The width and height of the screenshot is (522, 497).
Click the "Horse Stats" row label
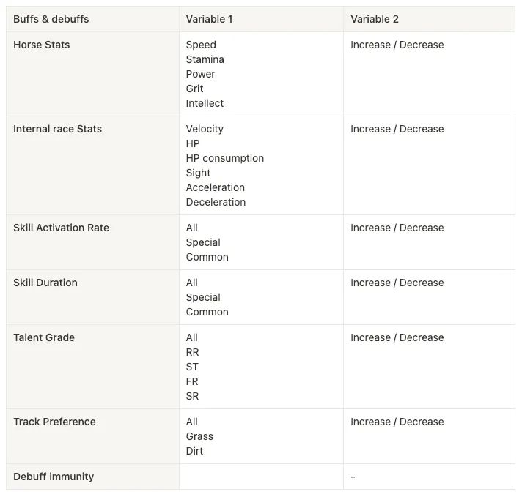(x=42, y=45)
